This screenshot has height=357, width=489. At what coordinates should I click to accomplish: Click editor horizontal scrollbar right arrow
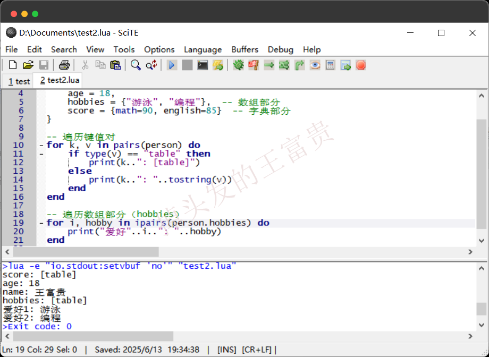tap(470, 252)
